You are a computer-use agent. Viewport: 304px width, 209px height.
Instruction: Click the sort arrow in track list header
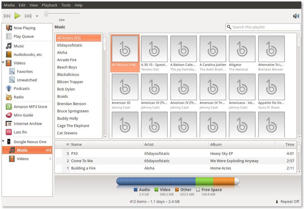67,144
